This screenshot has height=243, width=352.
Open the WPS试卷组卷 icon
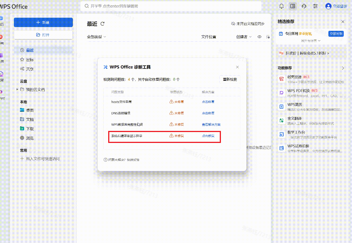pyautogui.click(x=281, y=148)
